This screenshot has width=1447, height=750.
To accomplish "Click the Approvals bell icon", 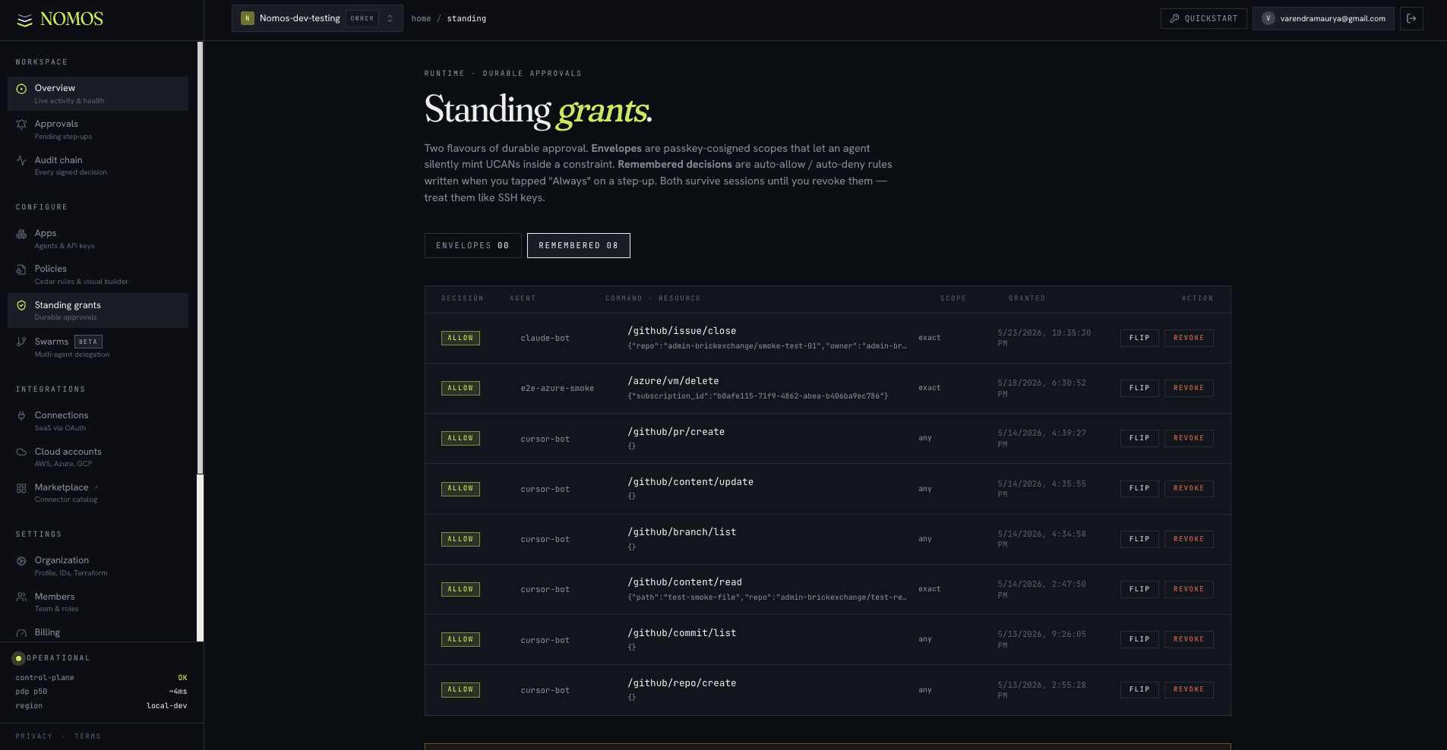I will point(21,124).
